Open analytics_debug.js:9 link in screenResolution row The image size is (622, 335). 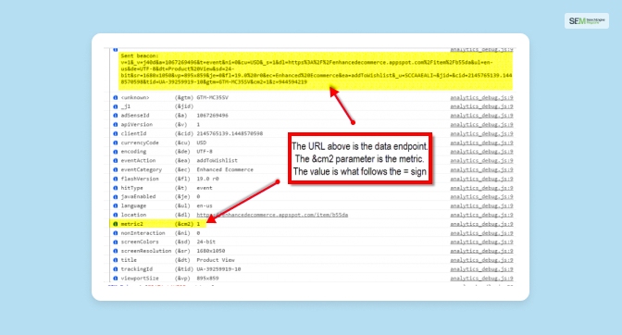pos(481,251)
